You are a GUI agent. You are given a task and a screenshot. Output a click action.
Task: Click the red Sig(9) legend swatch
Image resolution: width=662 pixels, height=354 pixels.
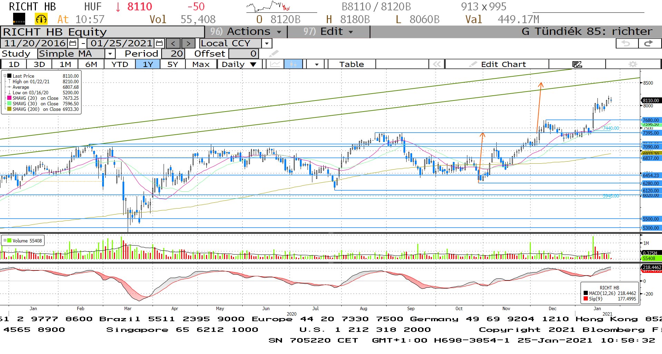click(x=586, y=298)
